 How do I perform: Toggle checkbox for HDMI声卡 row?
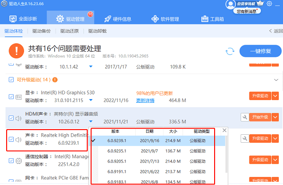coord(11,118)
